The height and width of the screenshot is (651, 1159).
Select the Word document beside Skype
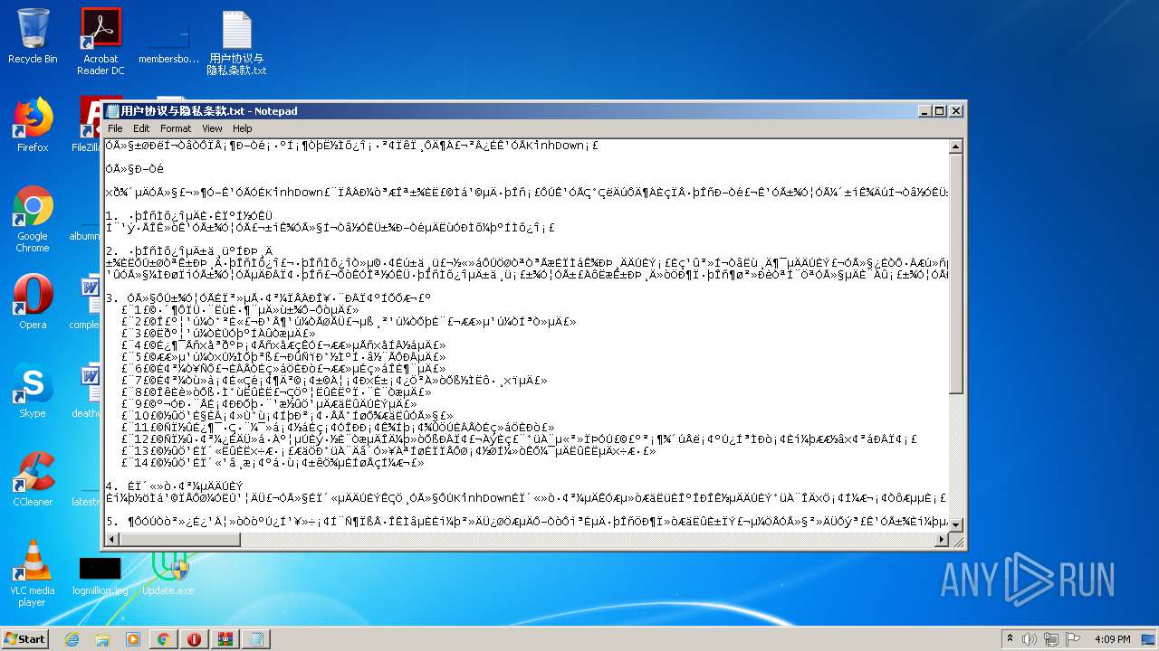(x=87, y=390)
